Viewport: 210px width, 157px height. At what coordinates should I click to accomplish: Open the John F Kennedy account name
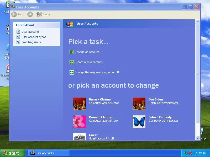click(160, 117)
